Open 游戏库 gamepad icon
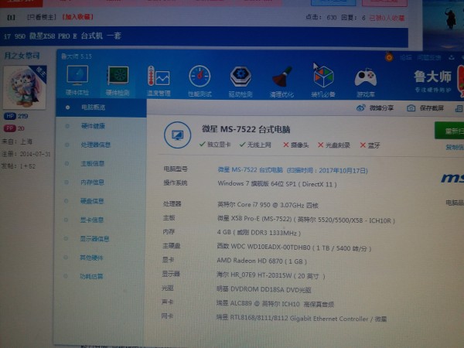The width and height of the screenshot is (464, 348). 366,83
